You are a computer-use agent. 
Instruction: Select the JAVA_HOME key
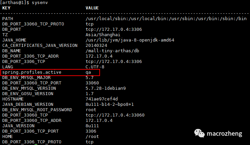(x=14, y=40)
